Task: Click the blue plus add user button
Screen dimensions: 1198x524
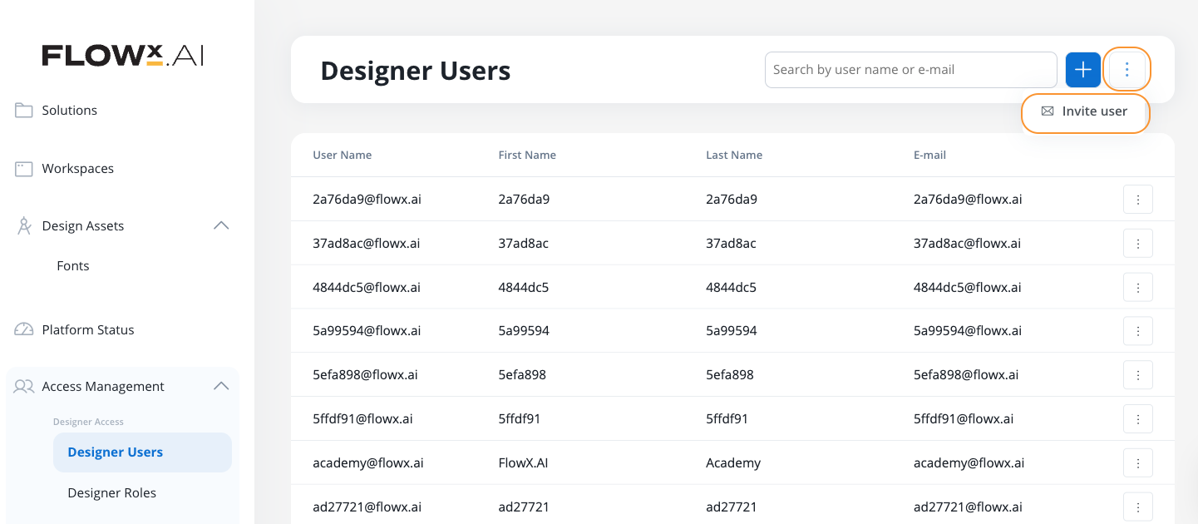Action: coord(1082,70)
